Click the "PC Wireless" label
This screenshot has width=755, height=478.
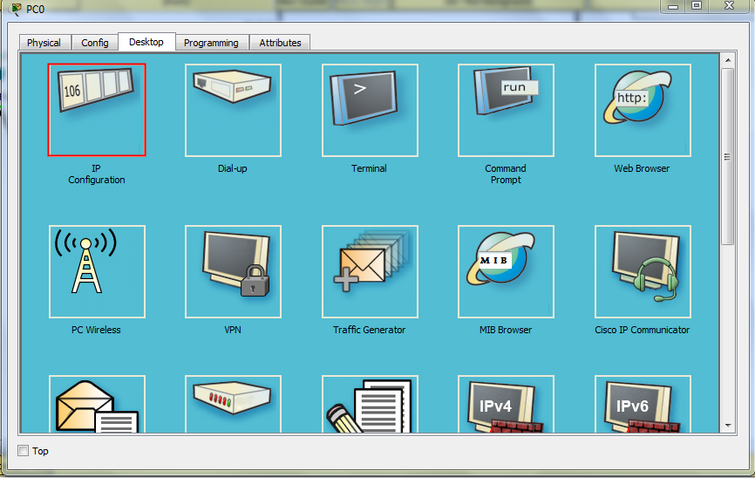pos(96,330)
